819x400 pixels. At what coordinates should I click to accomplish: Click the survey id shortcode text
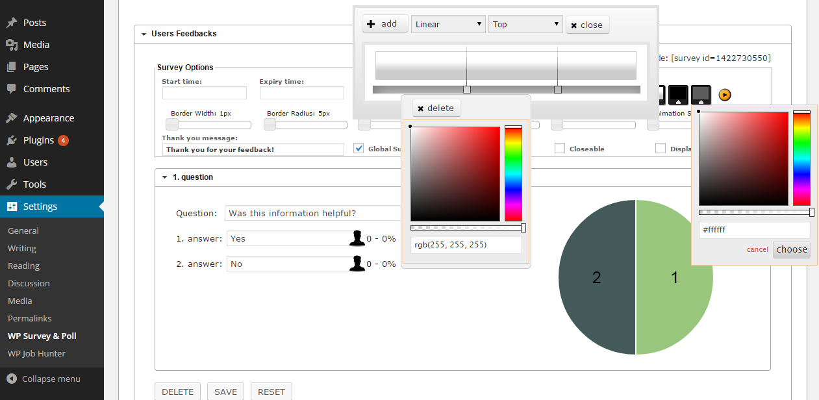click(721, 58)
